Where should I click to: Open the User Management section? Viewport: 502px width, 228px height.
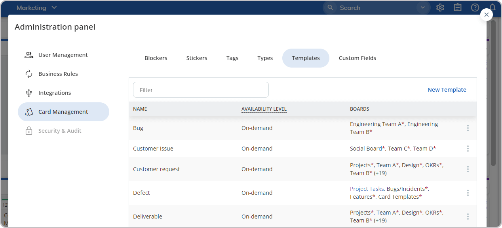point(63,55)
